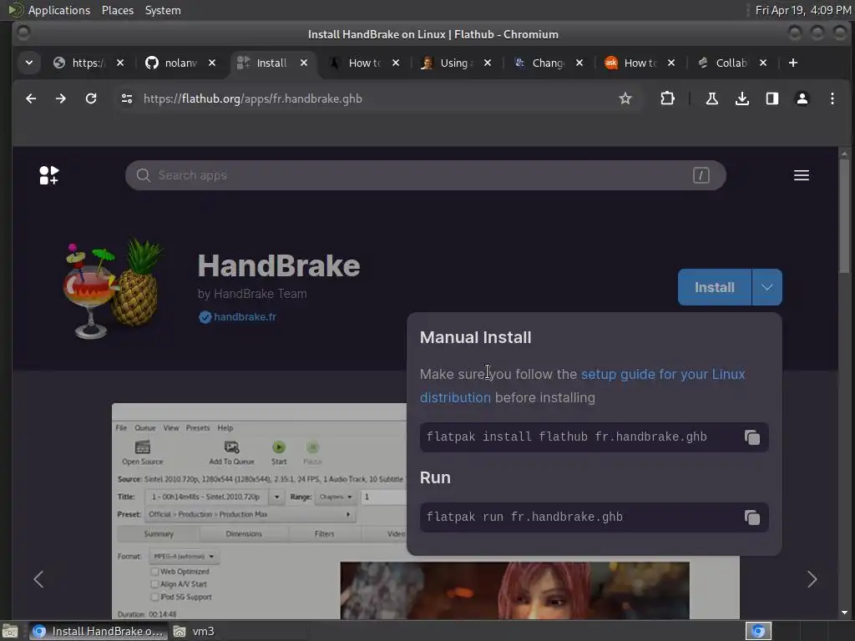Open the Applications menu

59,10
